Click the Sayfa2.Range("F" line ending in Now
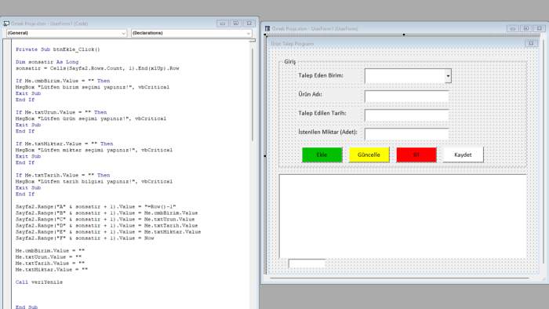The image size is (549, 309). pos(85,238)
